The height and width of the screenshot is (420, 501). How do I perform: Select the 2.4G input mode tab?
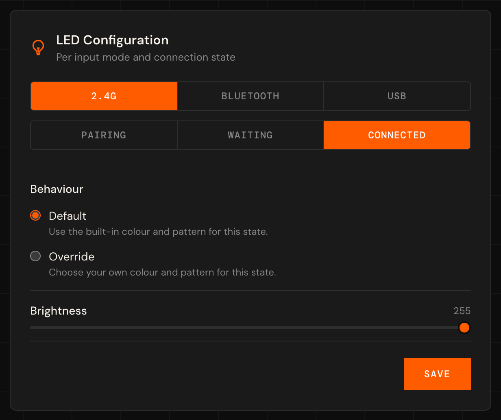pos(104,96)
